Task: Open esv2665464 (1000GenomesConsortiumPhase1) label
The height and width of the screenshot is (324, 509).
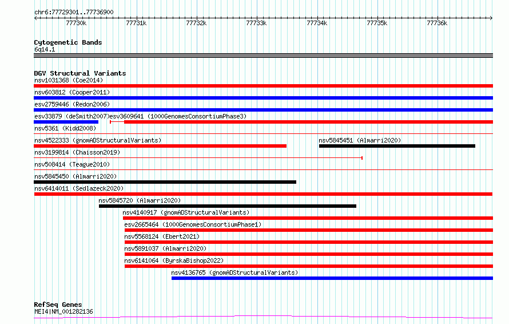Action: point(193,224)
